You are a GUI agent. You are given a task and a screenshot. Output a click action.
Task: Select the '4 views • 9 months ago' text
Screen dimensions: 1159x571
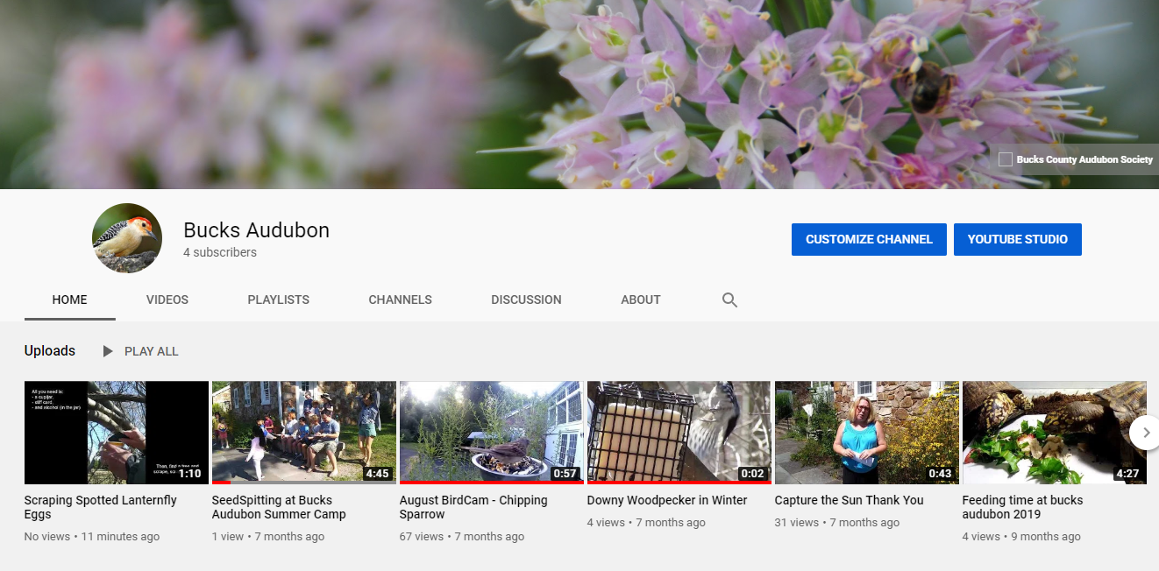point(1021,537)
